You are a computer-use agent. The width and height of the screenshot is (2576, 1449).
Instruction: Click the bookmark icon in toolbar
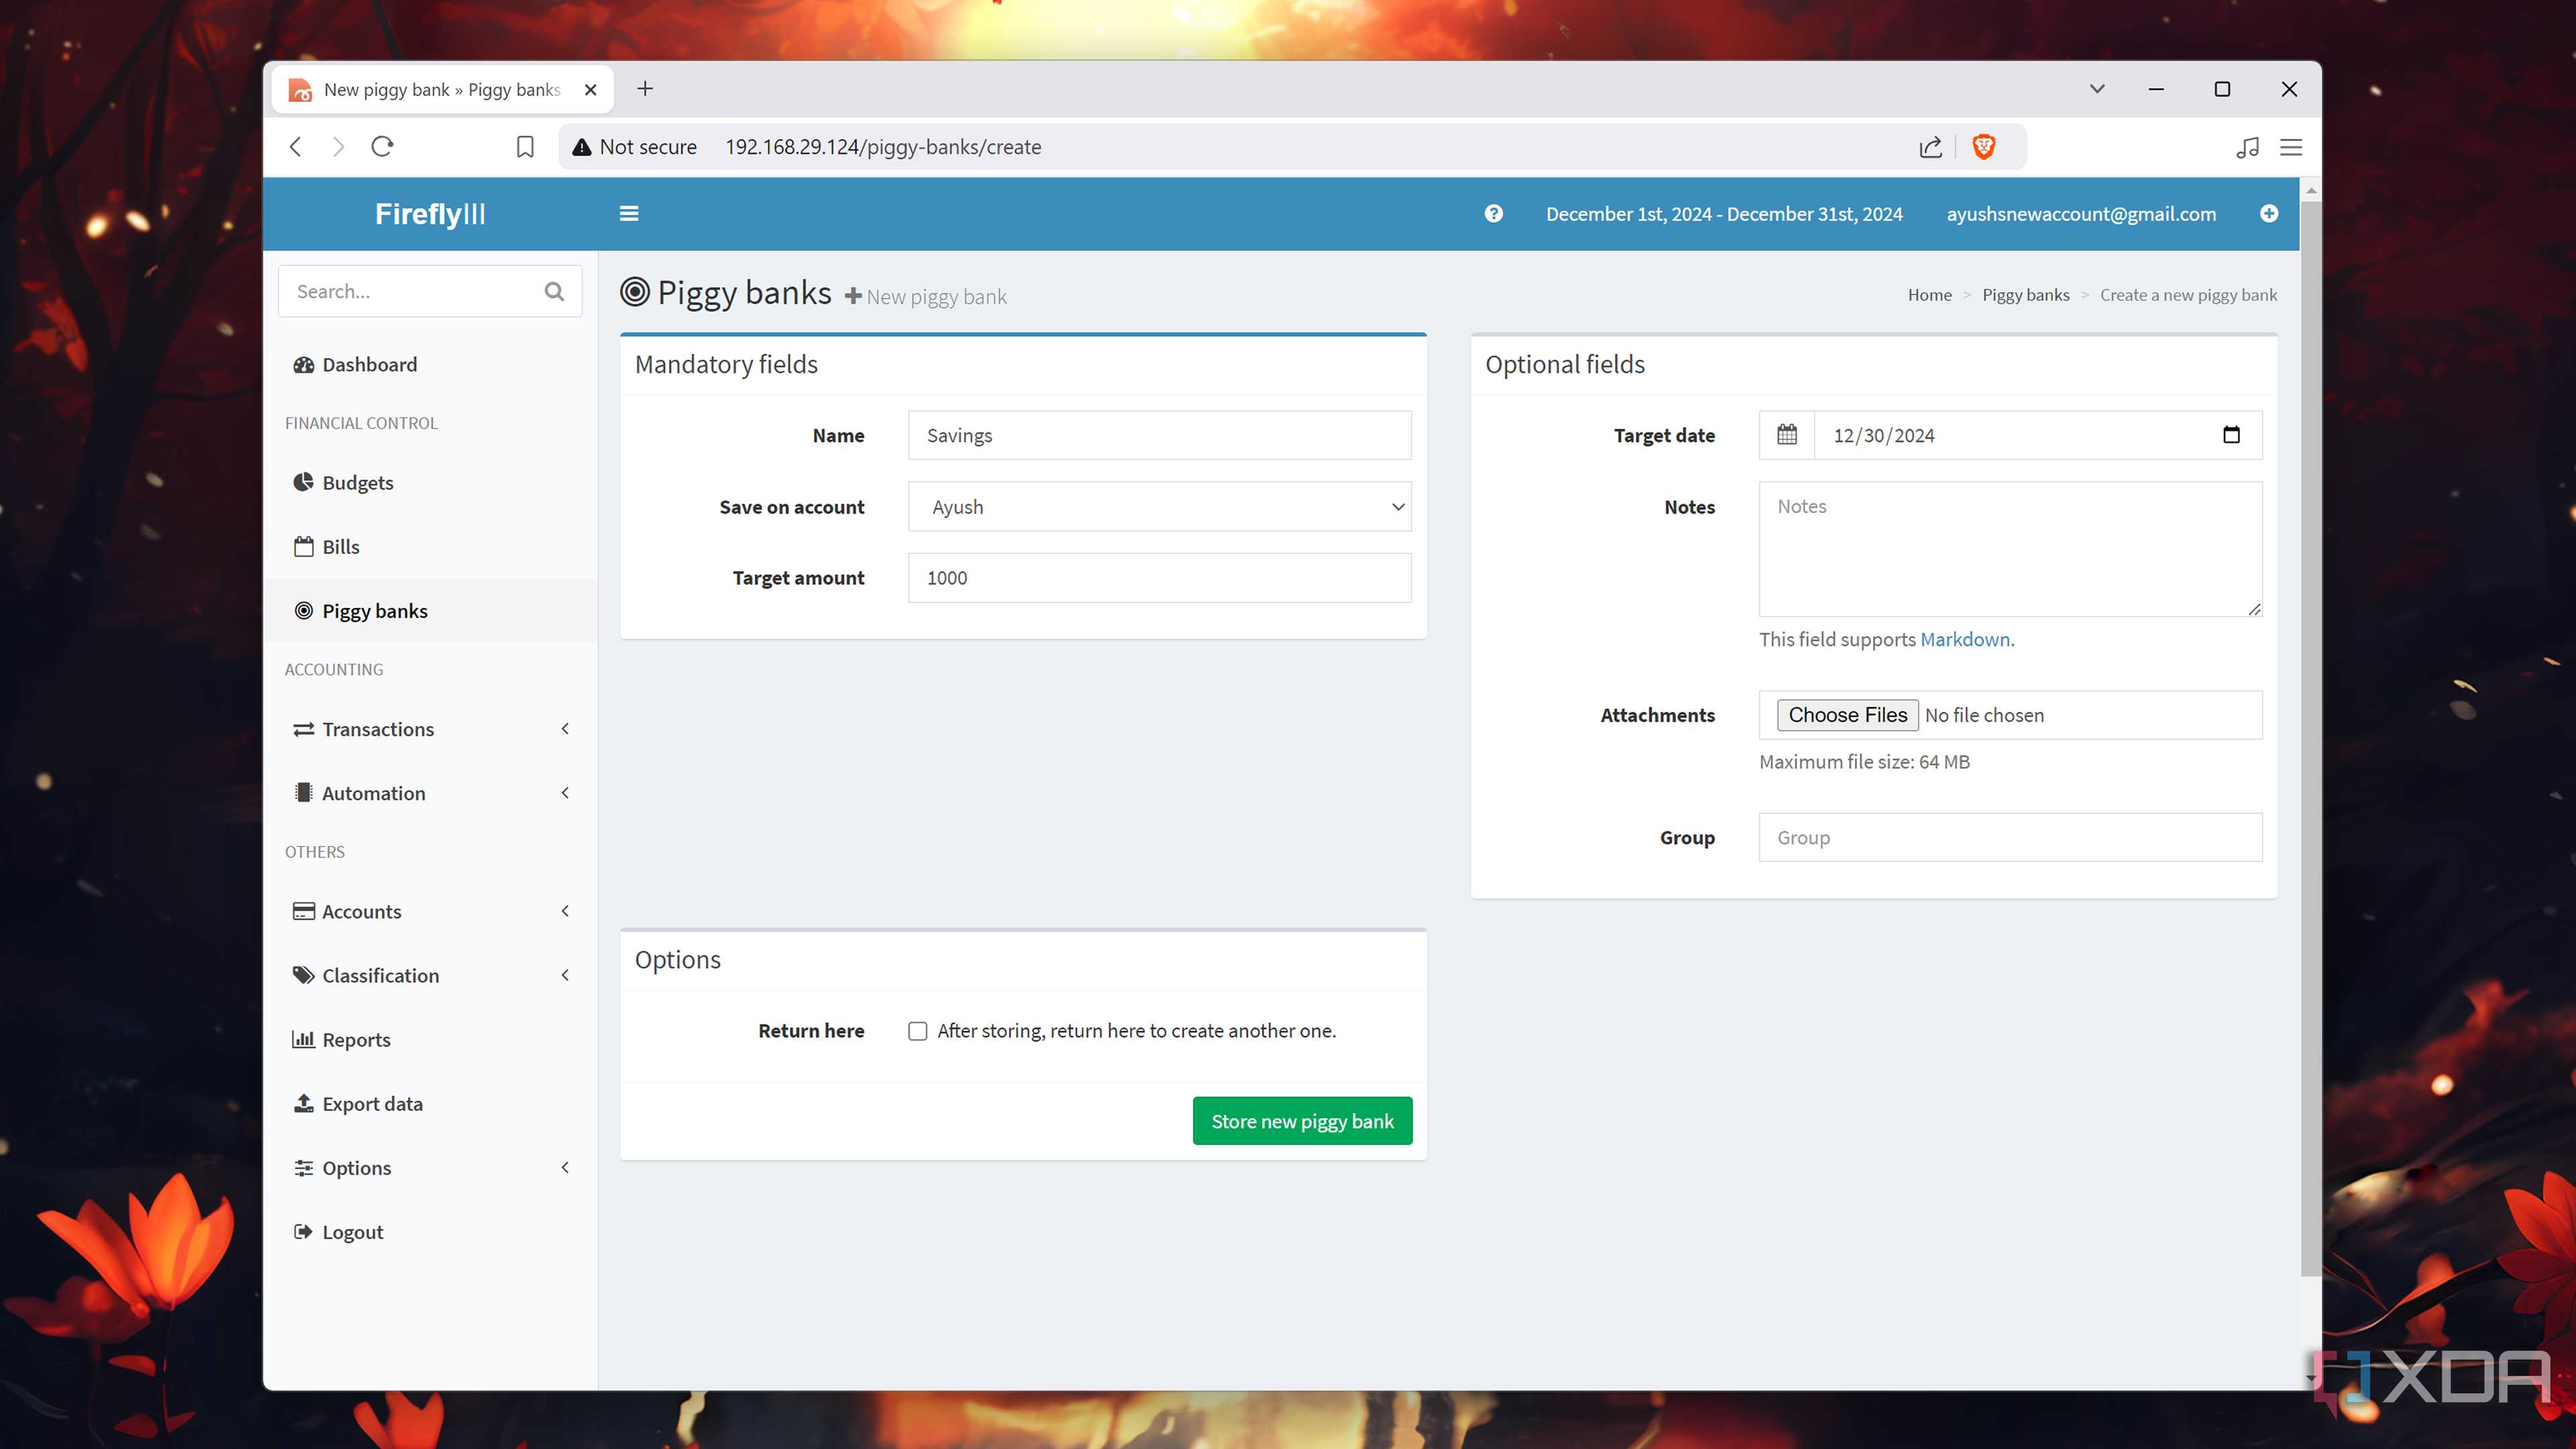point(525,147)
